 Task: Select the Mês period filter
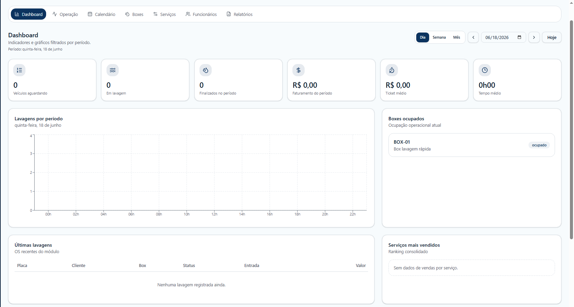pos(457,37)
